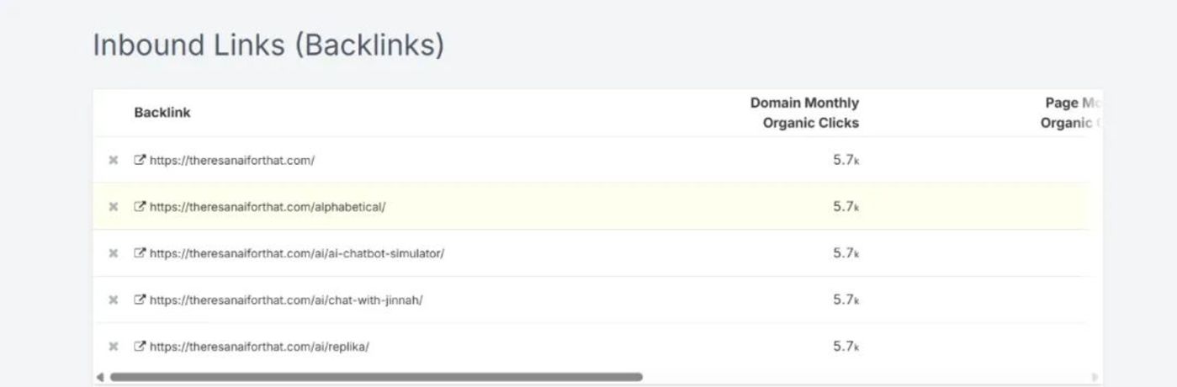This screenshot has width=1177, height=387.
Task: Click the horizontal scrollbar thumb
Action: pyautogui.click(x=376, y=377)
